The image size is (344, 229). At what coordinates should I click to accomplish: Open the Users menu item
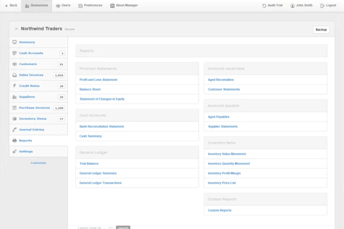63,5
